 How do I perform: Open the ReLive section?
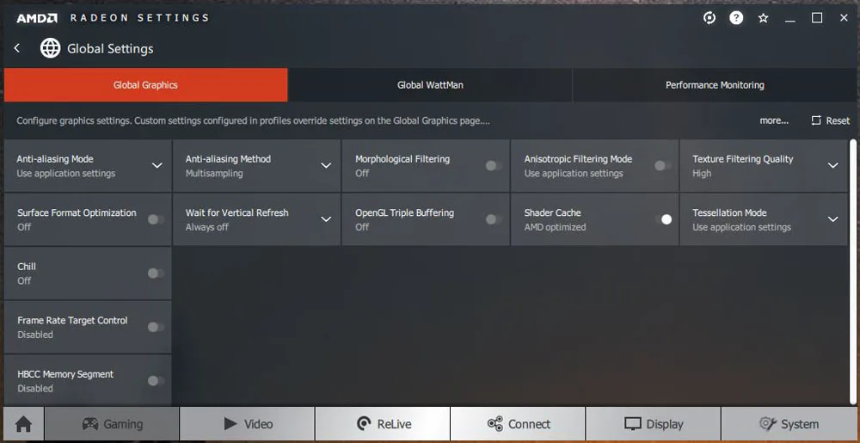(x=383, y=424)
